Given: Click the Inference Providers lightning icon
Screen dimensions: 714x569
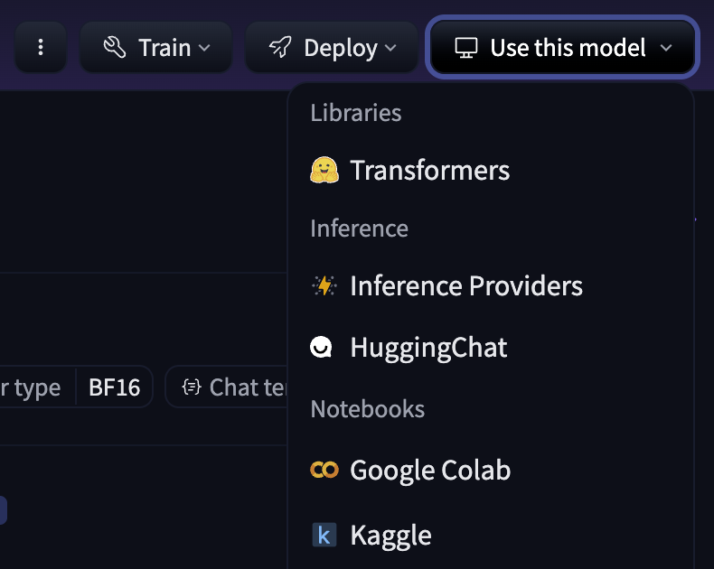Looking at the screenshot, I should coord(324,286).
